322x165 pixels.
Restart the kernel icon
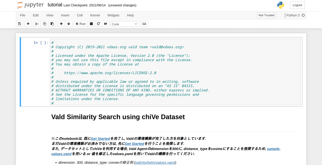[x=98, y=24]
